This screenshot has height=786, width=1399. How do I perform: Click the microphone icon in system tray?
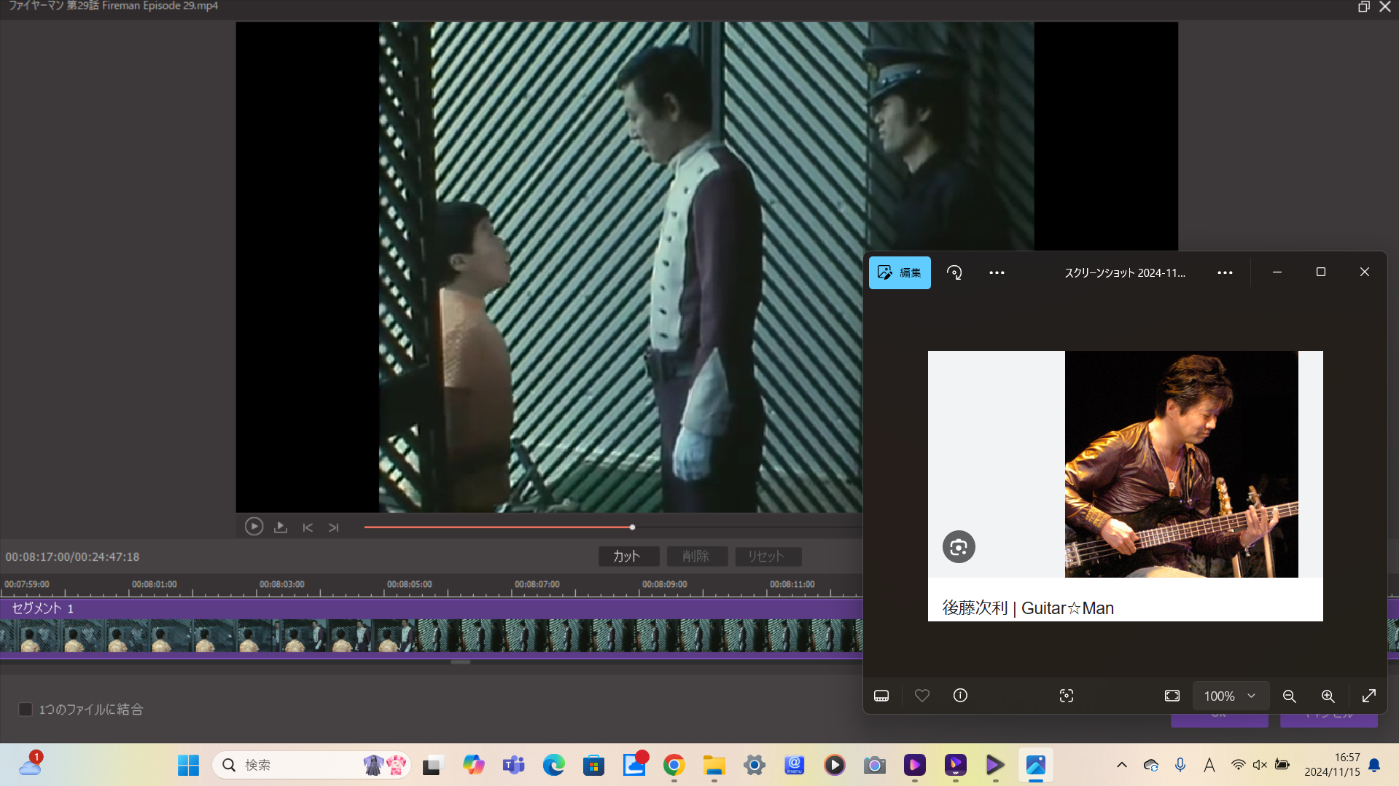[1180, 765]
